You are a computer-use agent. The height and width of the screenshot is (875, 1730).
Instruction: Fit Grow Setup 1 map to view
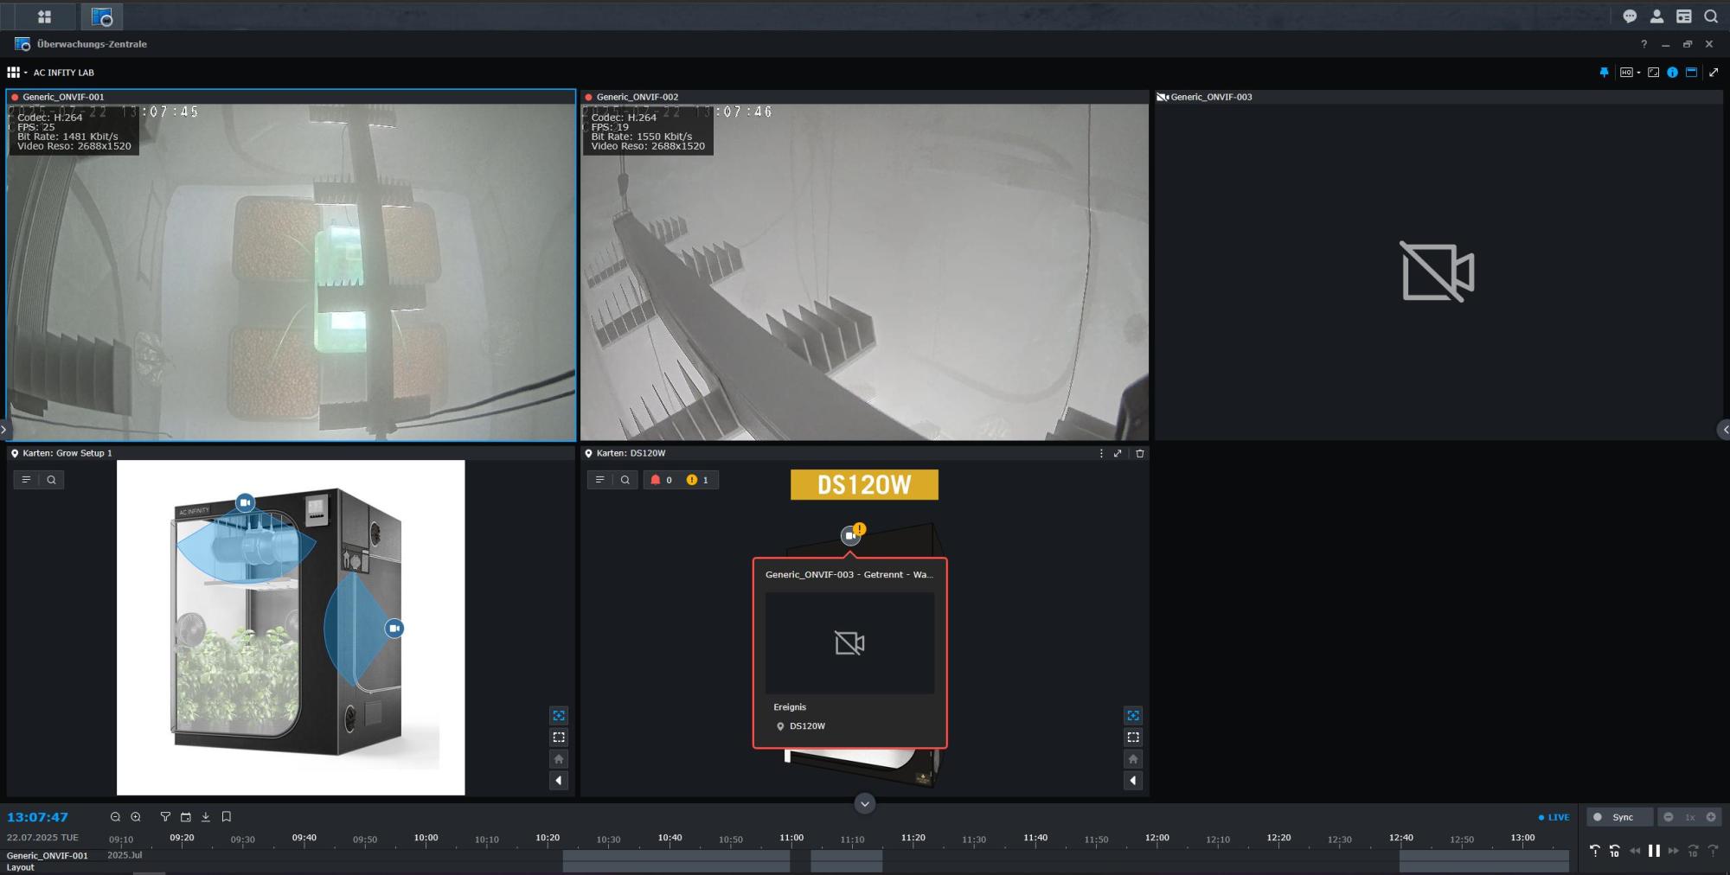click(559, 716)
